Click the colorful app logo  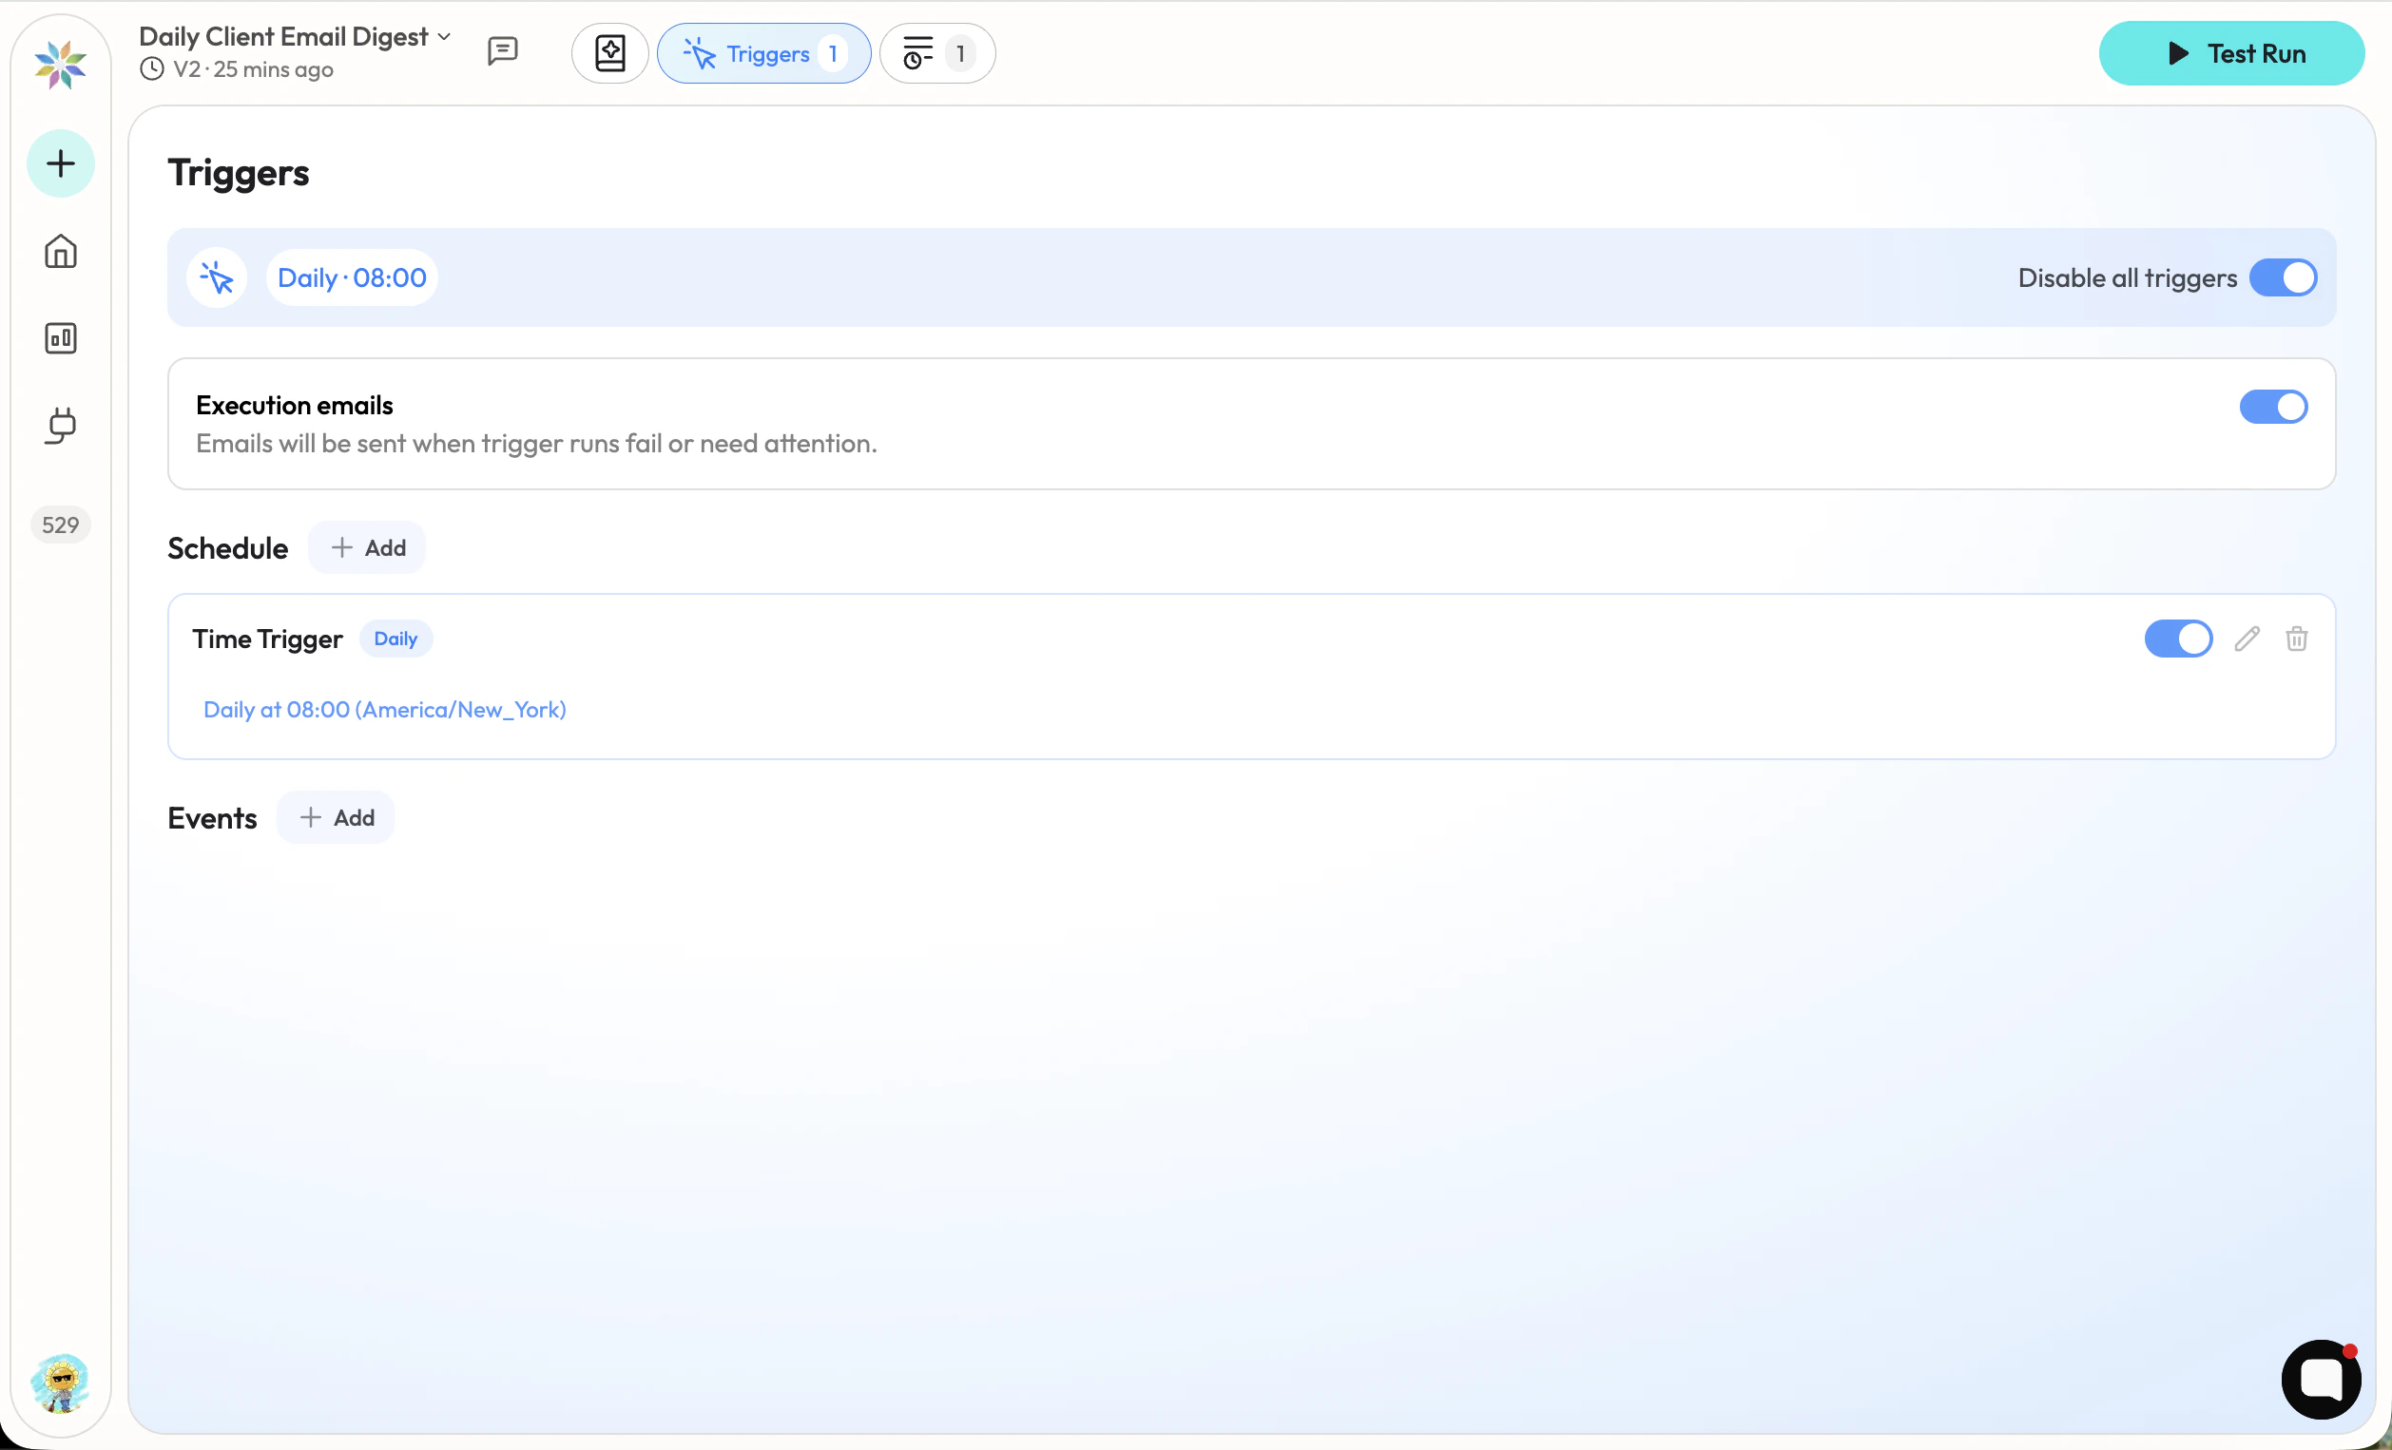[x=60, y=64]
